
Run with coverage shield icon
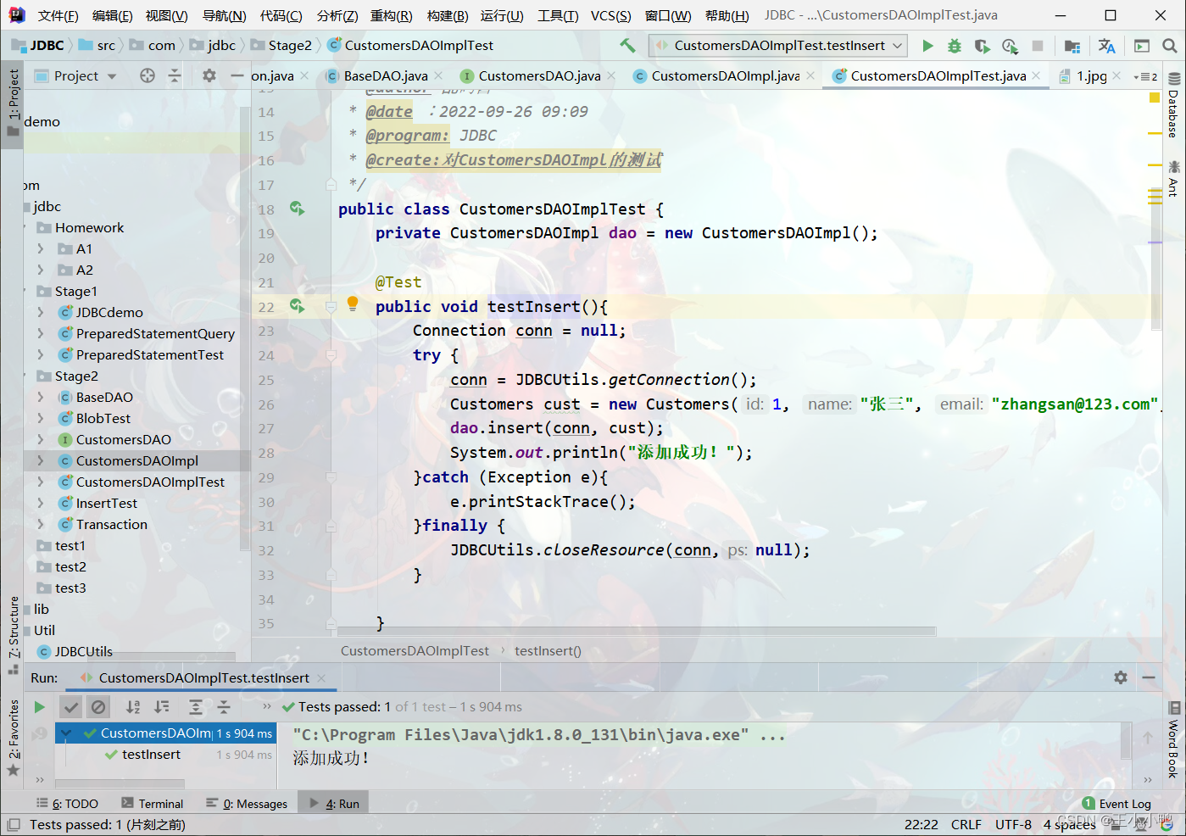[x=982, y=46]
